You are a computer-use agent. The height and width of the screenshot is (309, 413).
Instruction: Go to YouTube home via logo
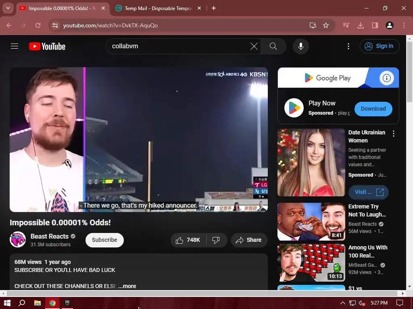[x=47, y=46]
